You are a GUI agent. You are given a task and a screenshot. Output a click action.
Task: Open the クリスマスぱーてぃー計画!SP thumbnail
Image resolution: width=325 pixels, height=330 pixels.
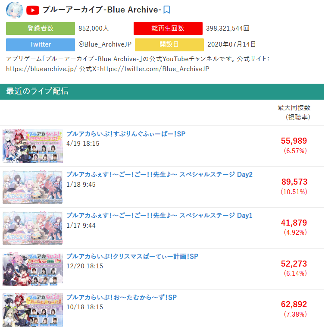click(33, 269)
